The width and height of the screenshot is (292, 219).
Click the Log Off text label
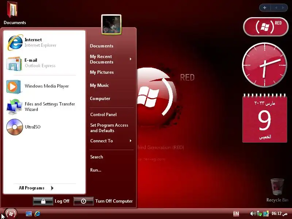[62, 201]
